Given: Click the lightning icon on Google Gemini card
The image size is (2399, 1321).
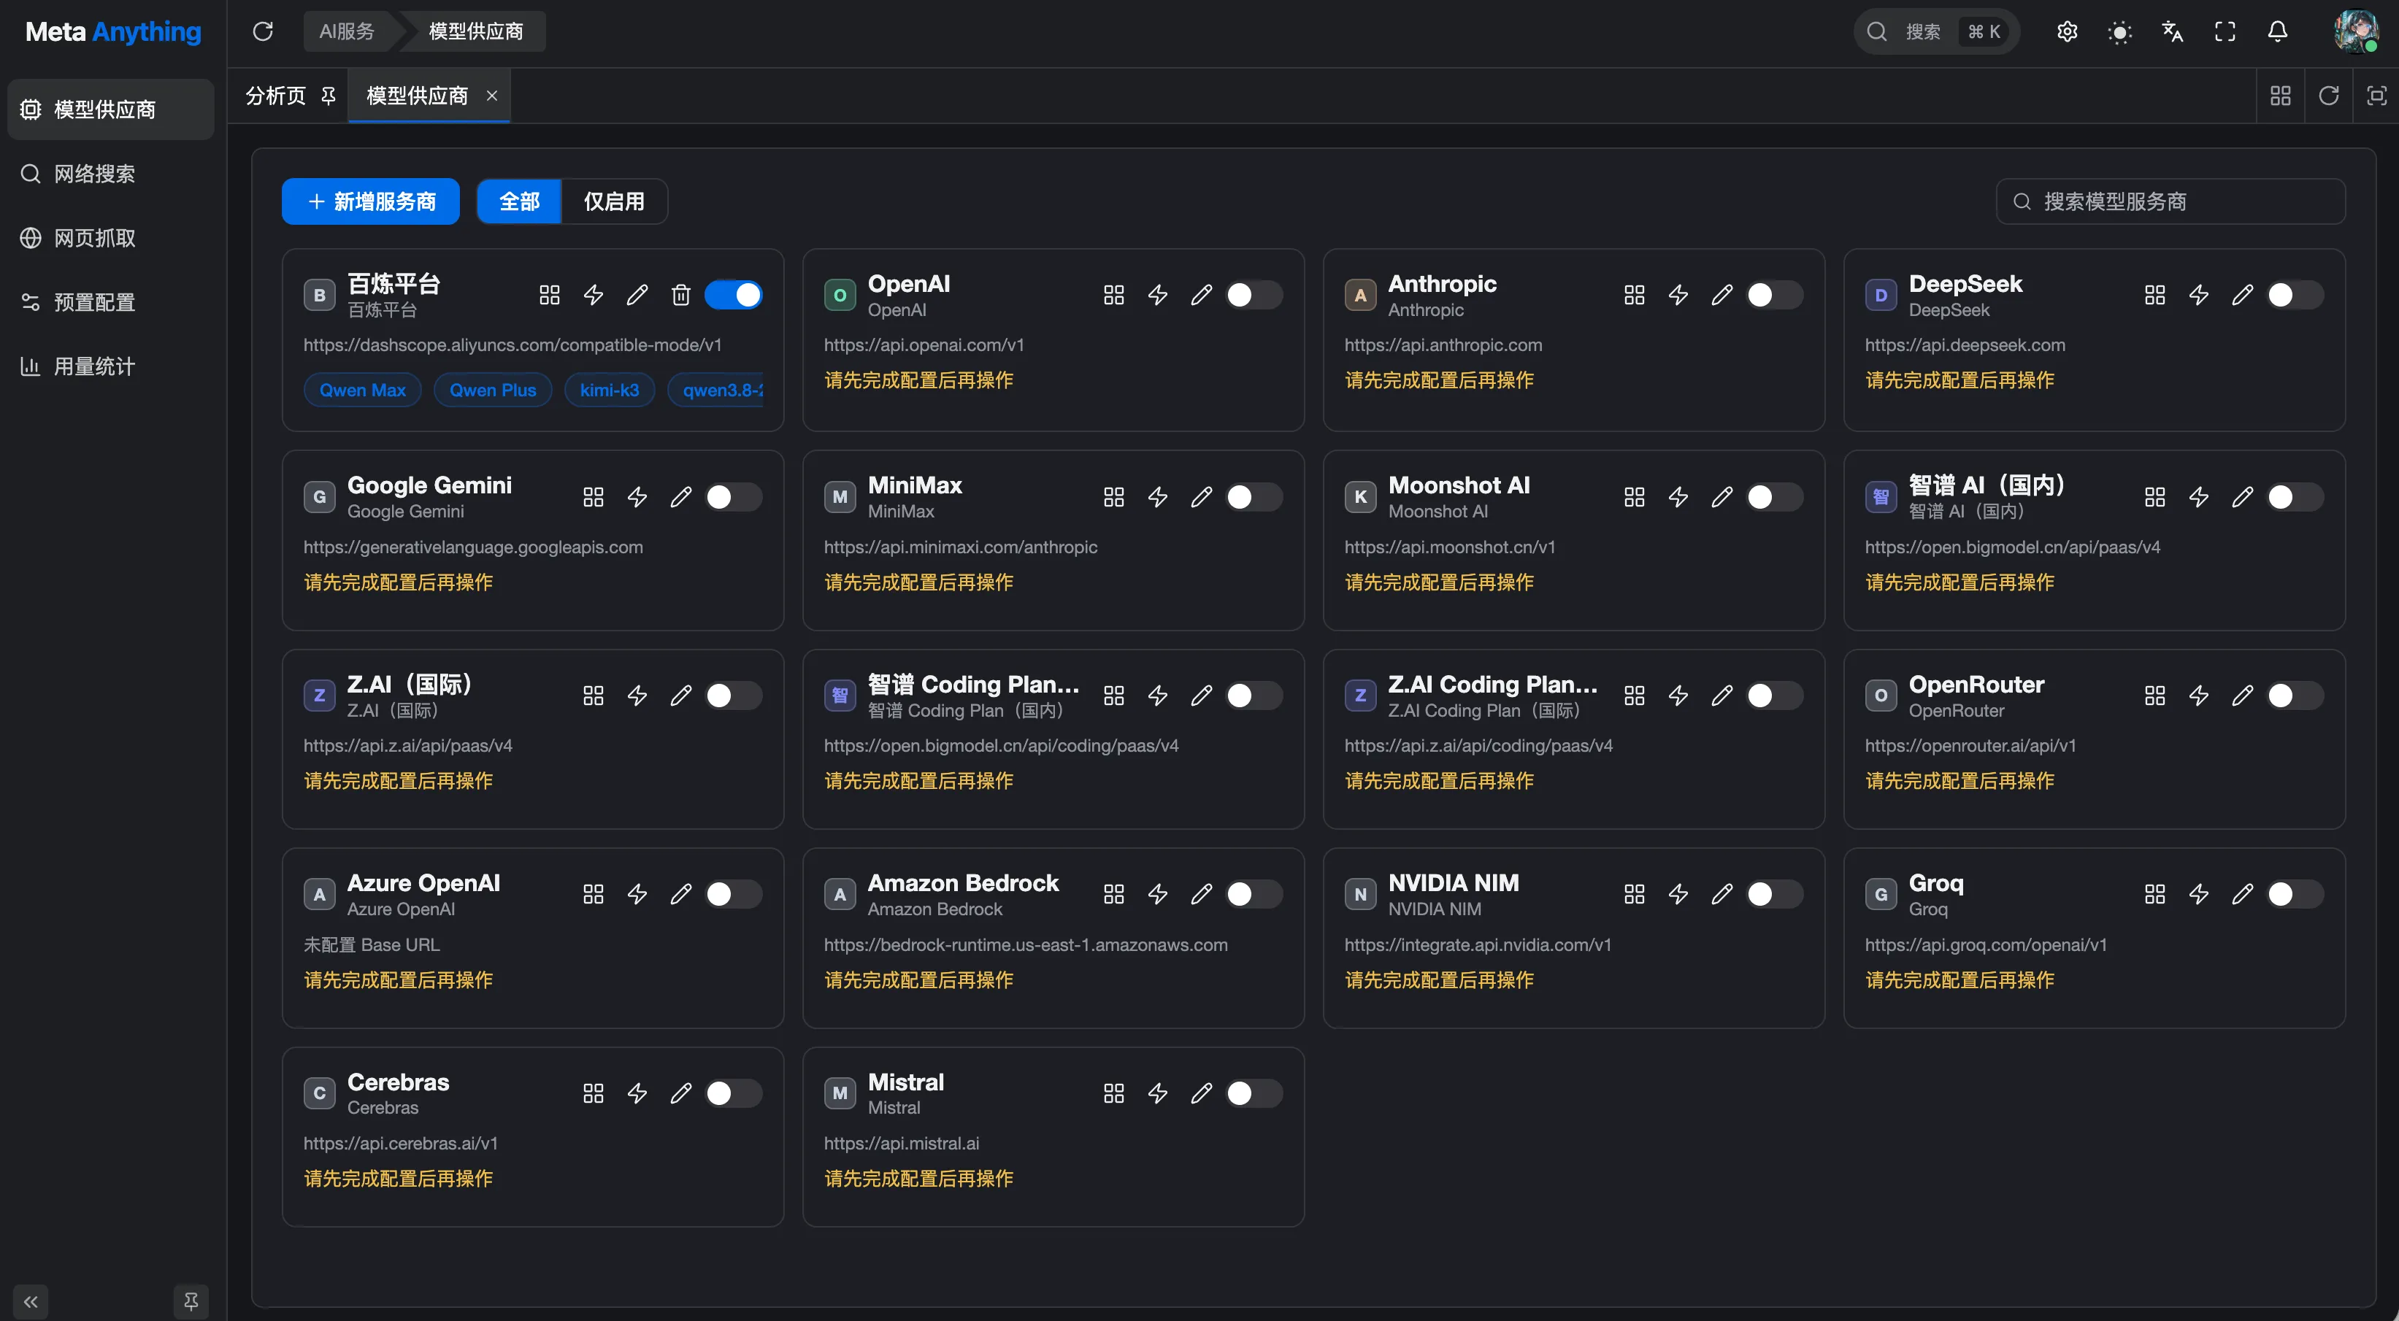Looking at the screenshot, I should tap(637, 497).
